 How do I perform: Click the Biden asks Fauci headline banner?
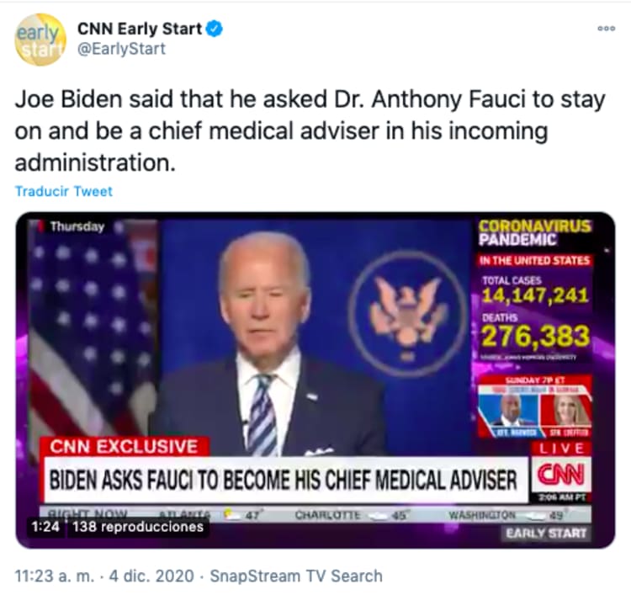286,480
